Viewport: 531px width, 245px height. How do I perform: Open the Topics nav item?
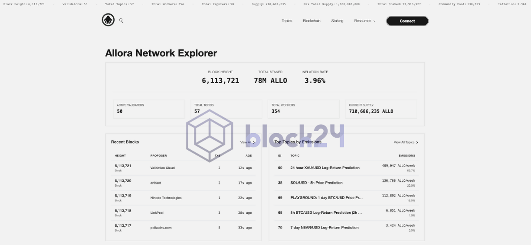[x=287, y=21]
